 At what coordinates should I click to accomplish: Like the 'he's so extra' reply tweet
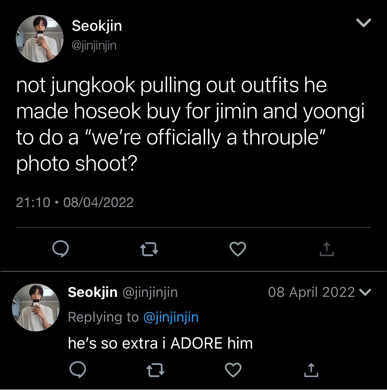pos(233,369)
